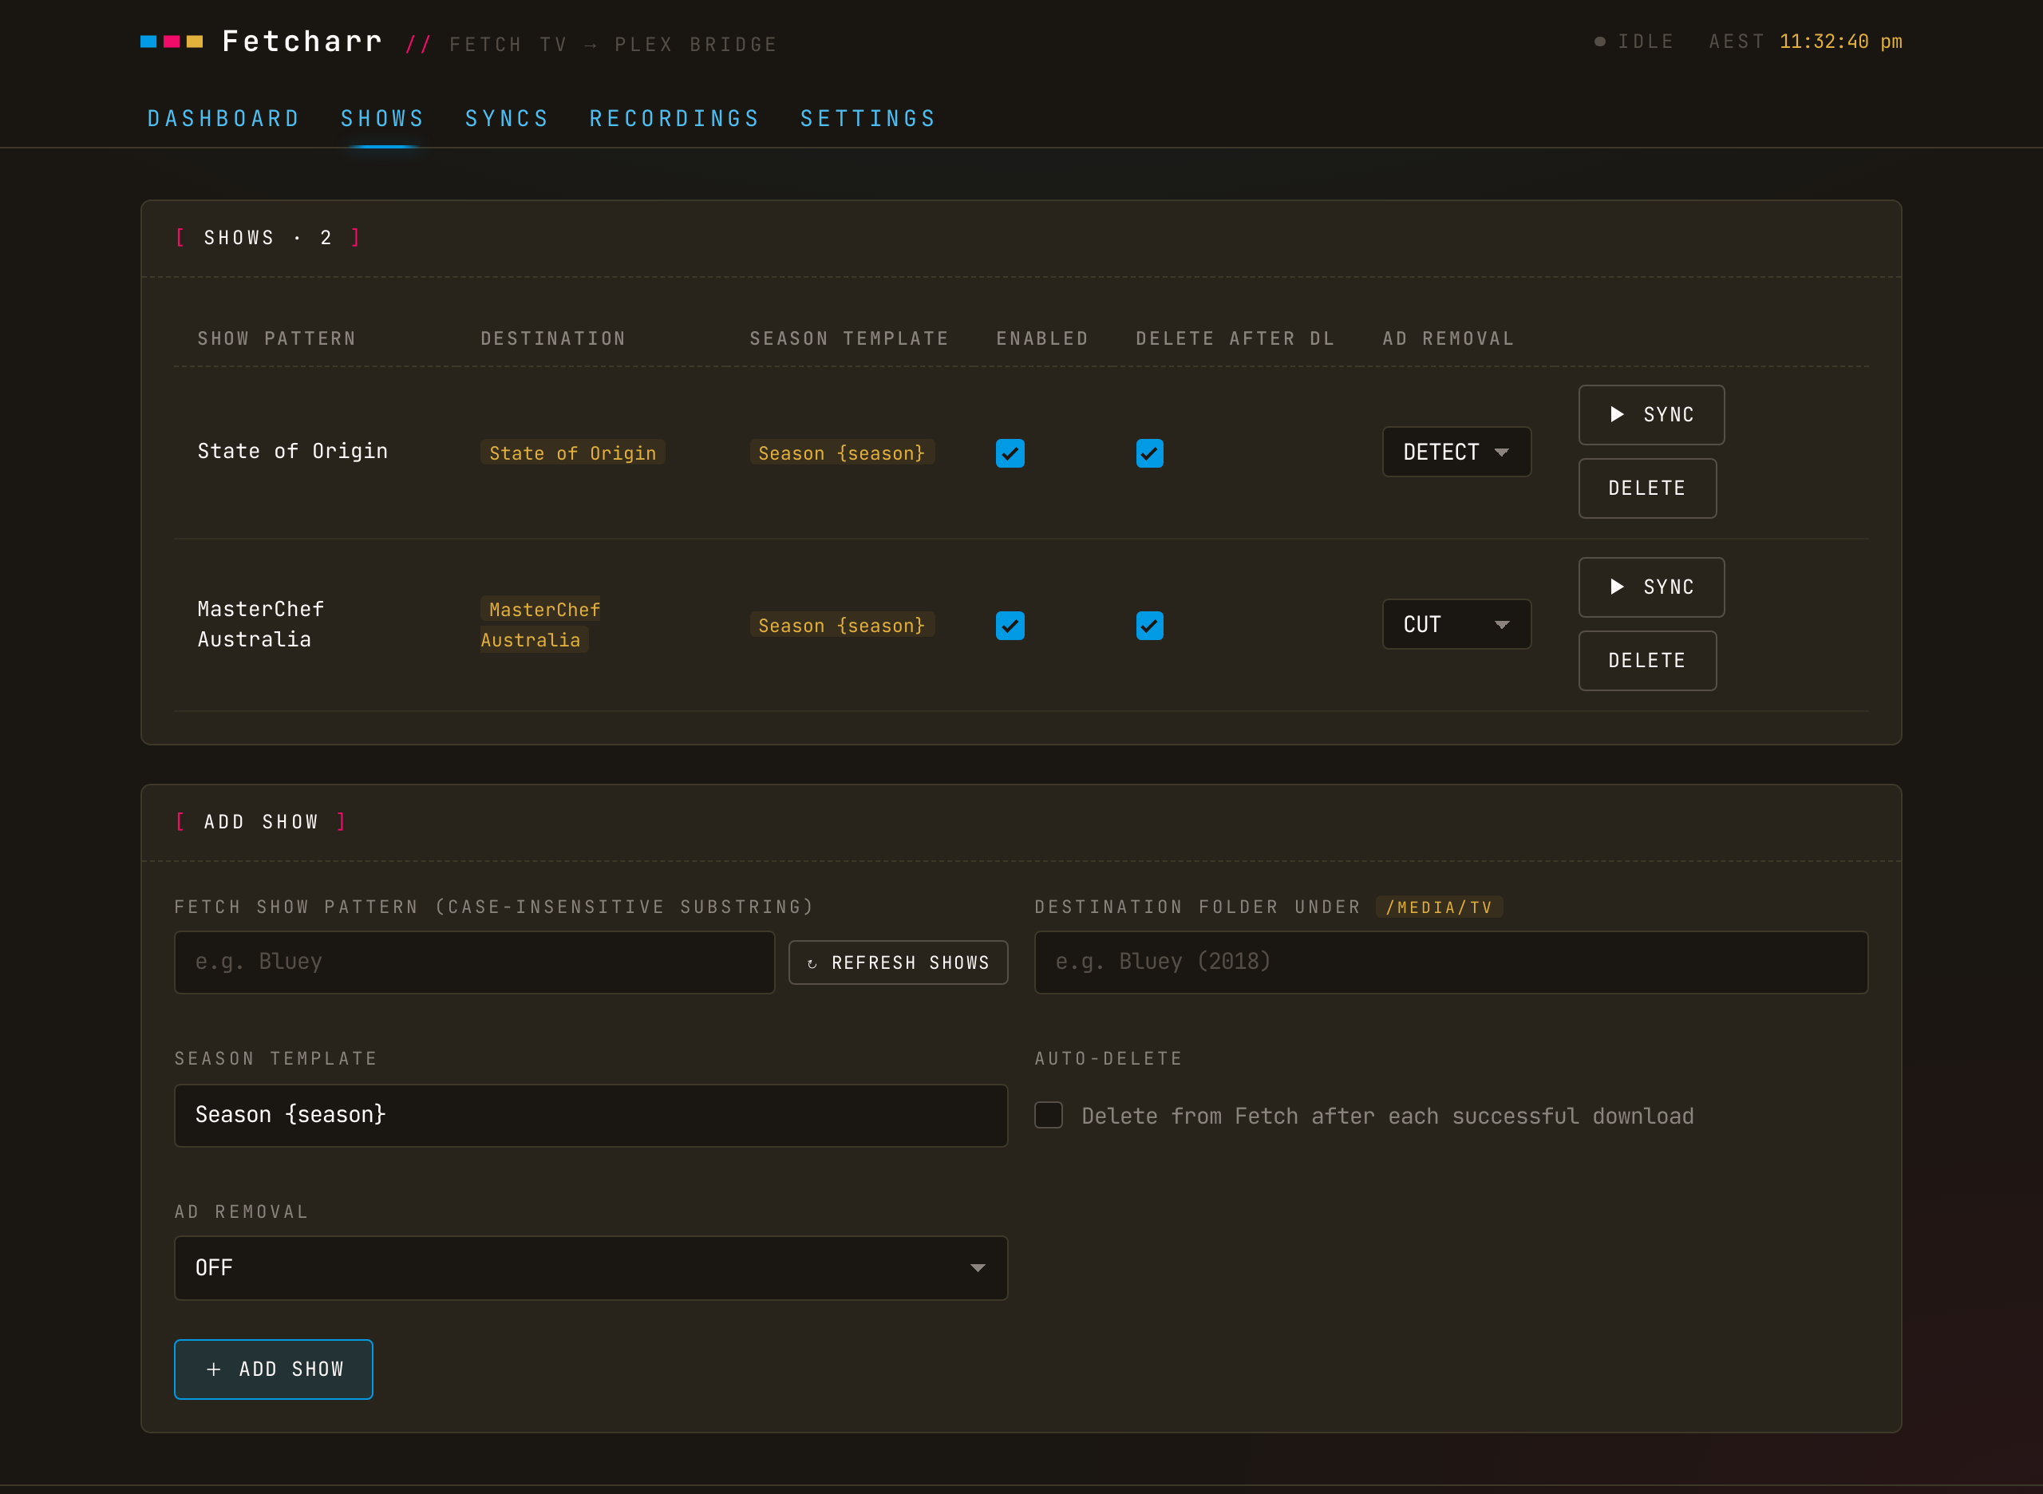Open the CUT ad removal dropdown
This screenshot has height=1494, width=2043.
pos(1456,625)
